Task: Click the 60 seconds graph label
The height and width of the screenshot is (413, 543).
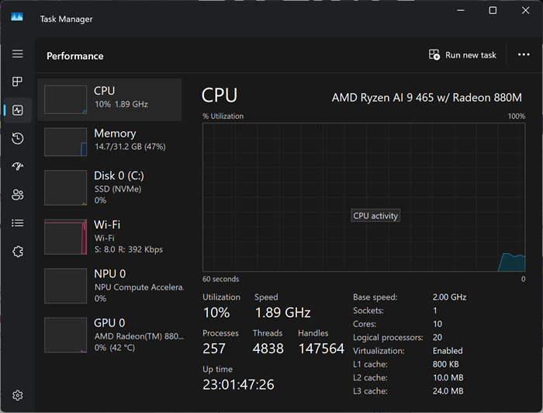Action: (x=220, y=279)
